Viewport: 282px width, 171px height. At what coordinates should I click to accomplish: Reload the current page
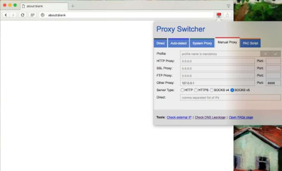22,15
